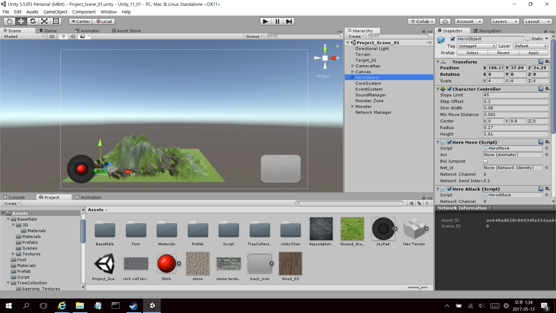Toggle Center pivot mode button
Screen dimensions: 556x313
(x=81, y=21)
